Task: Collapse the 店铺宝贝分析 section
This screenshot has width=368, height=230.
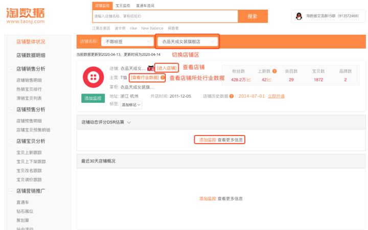Action: [x=11, y=141]
